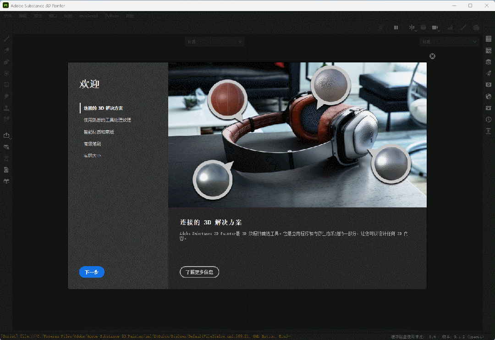The width and height of the screenshot is (495, 340).
Task: Open the 编辑 menu
Action: (x=23, y=16)
